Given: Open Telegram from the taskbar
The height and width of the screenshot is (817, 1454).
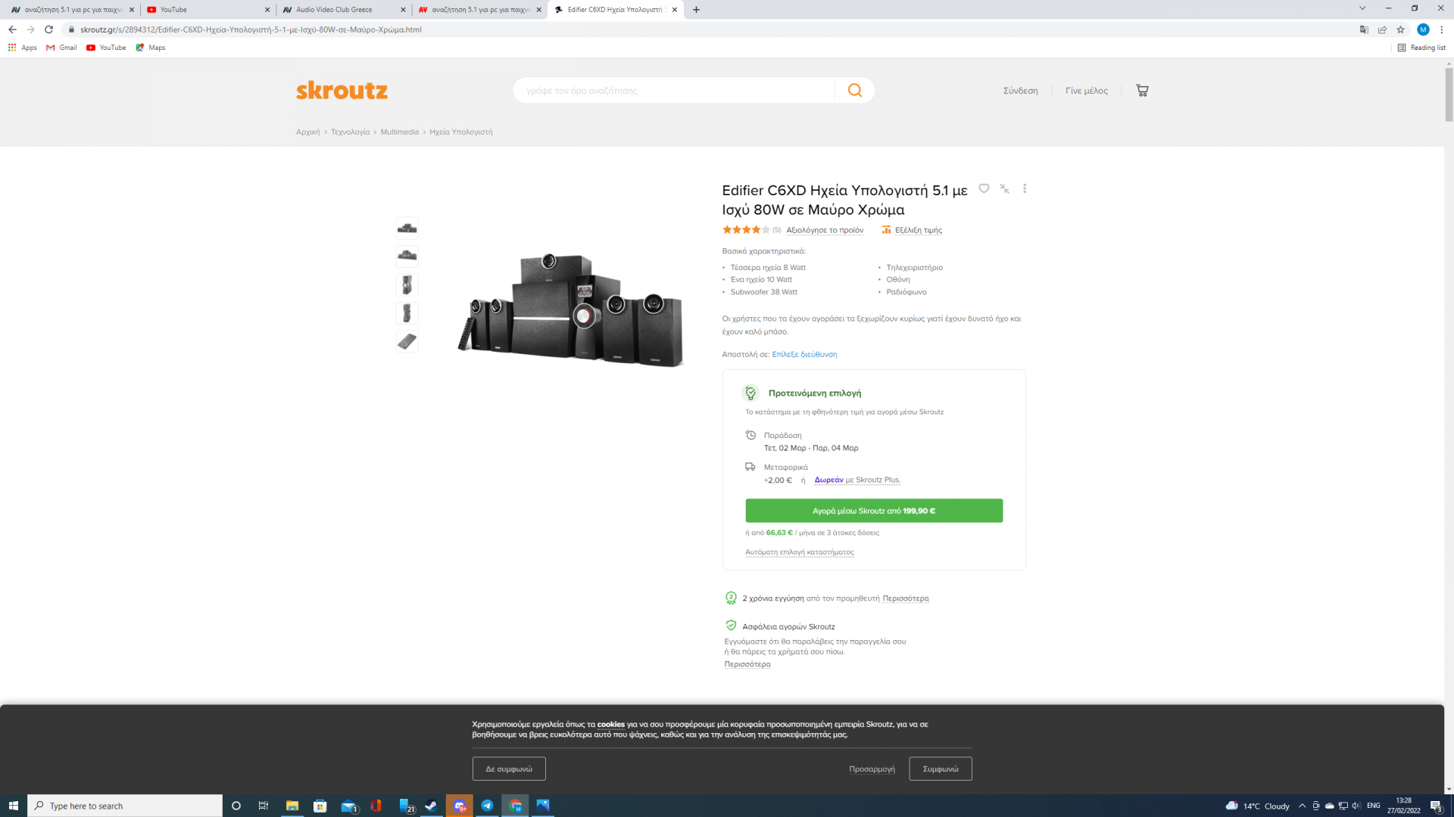Looking at the screenshot, I should (x=487, y=806).
